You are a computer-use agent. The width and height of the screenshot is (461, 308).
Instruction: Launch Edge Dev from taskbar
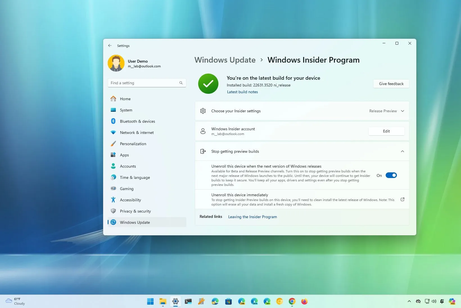click(267, 301)
